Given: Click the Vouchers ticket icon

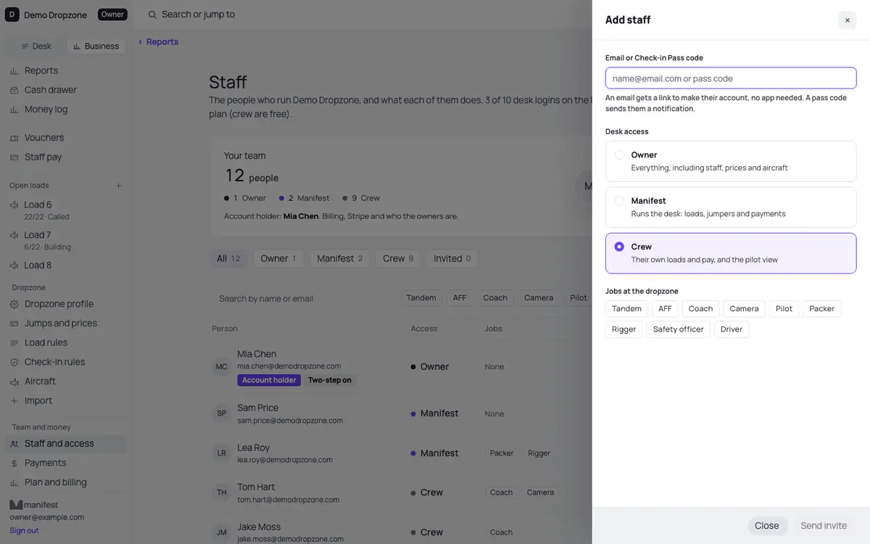Looking at the screenshot, I should point(14,138).
